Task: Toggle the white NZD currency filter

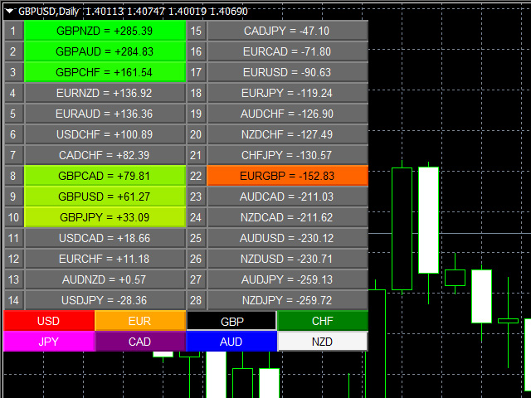Action: pyautogui.click(x=323, y=342)
